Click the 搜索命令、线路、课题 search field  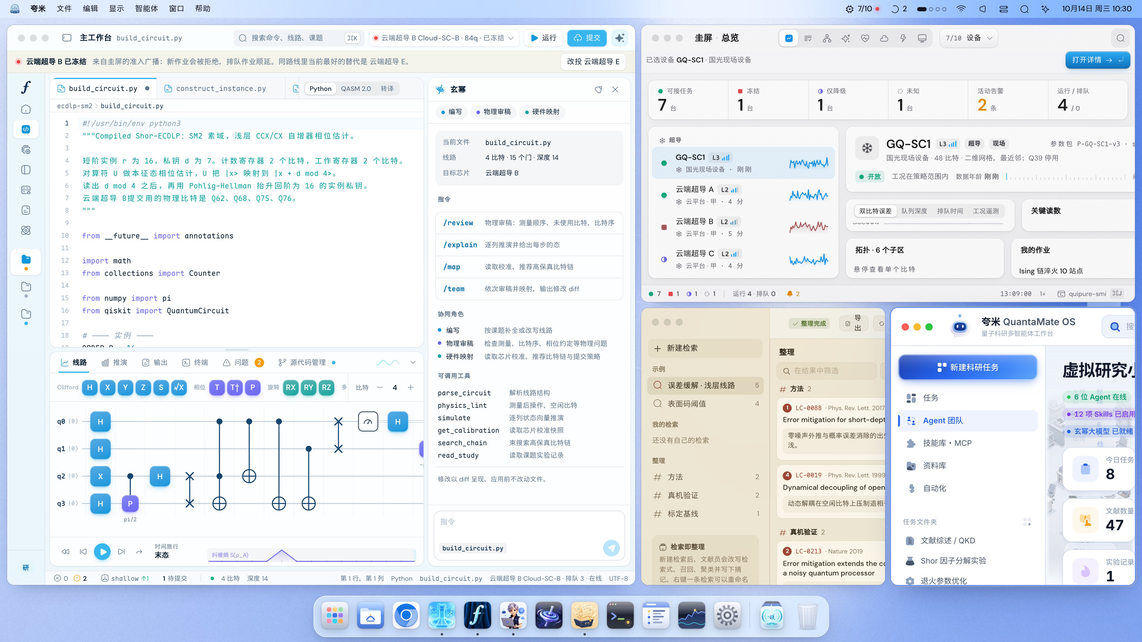pyautogui.click(x=298, y=38)
